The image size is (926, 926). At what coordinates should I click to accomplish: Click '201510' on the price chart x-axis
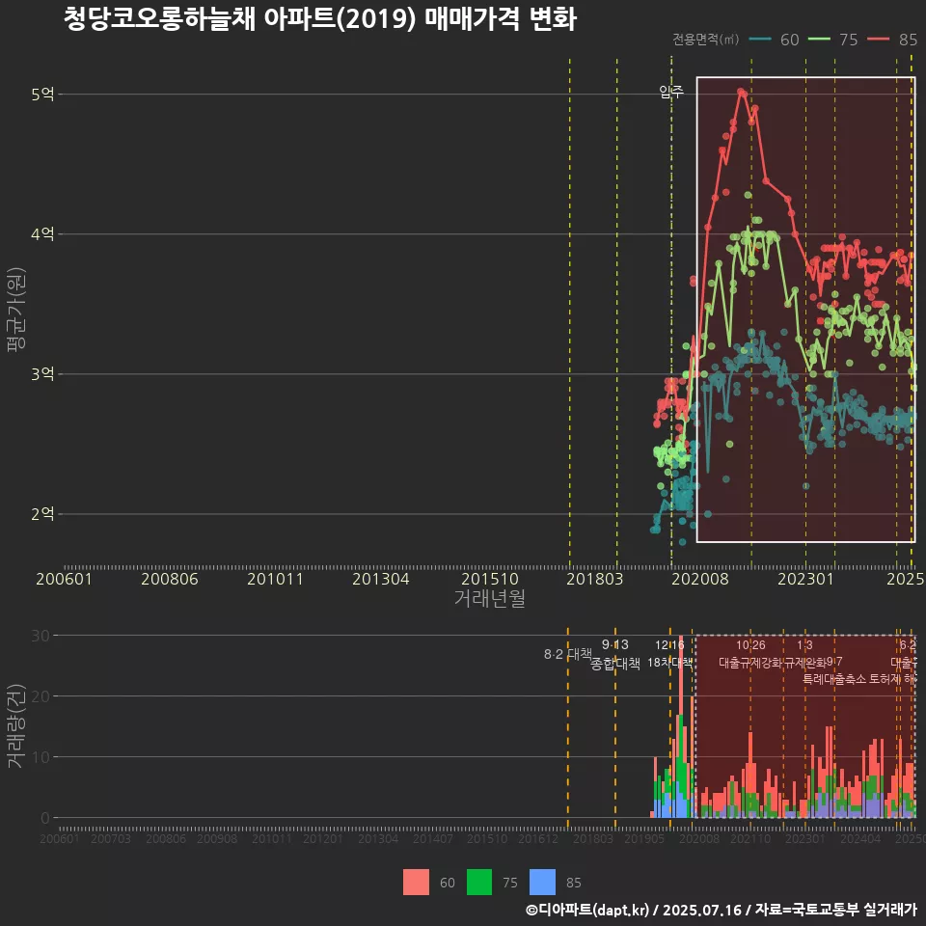(490, 579)
